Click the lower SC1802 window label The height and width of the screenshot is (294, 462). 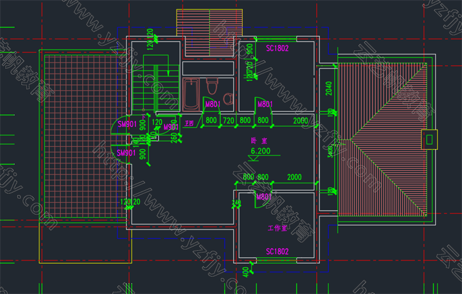(x=277, y=252)
